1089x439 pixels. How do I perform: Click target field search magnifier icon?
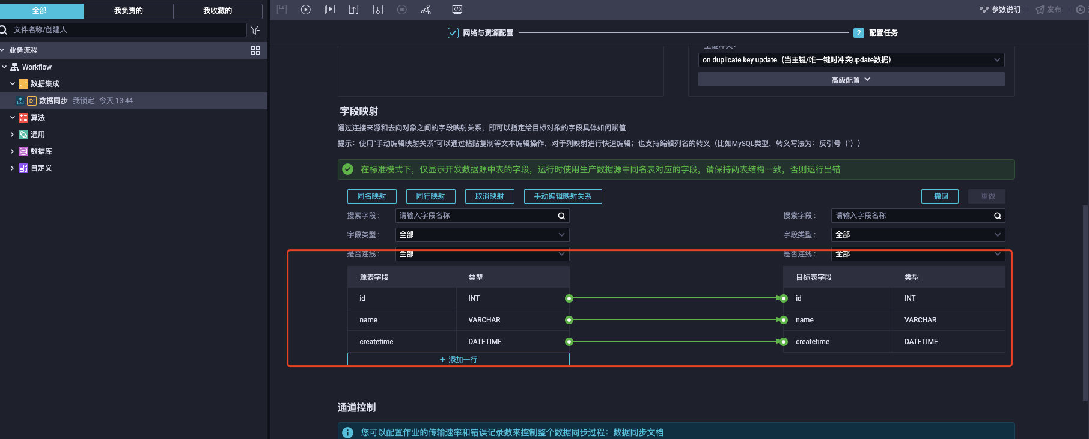[x=998, y=216]
